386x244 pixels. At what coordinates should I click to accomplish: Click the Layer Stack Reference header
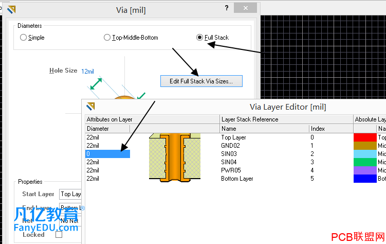(x=286, y=119)
